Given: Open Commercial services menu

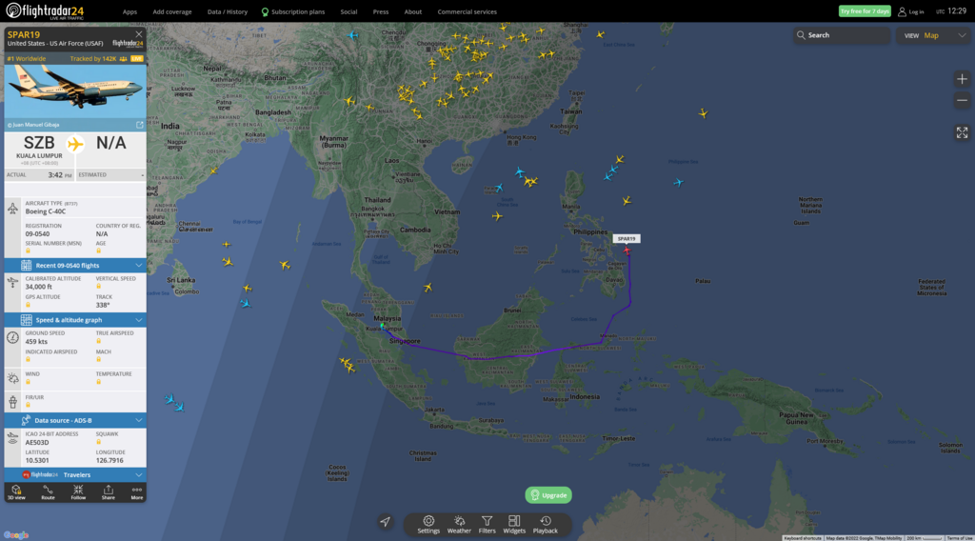Looking at the screenshot, I should 467,11.
